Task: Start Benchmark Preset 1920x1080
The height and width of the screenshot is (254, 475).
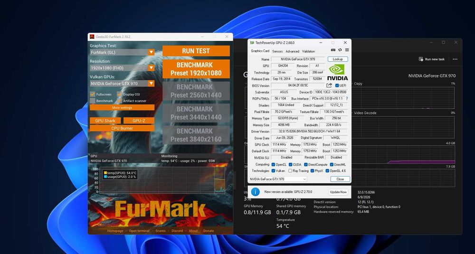Action: (x=196, y=69)
